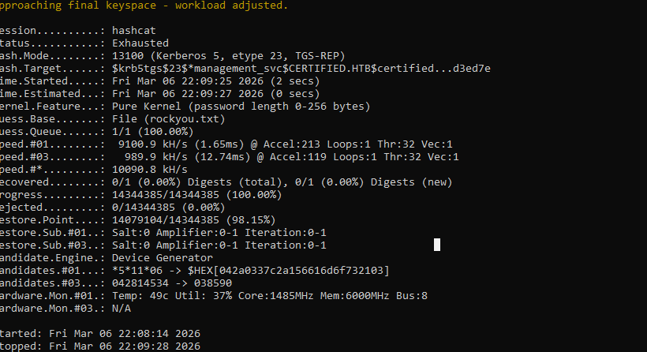Click the Stopped timestamp at the bottom
The height and width of the screenshot is (352, 647).
(126, 346)
